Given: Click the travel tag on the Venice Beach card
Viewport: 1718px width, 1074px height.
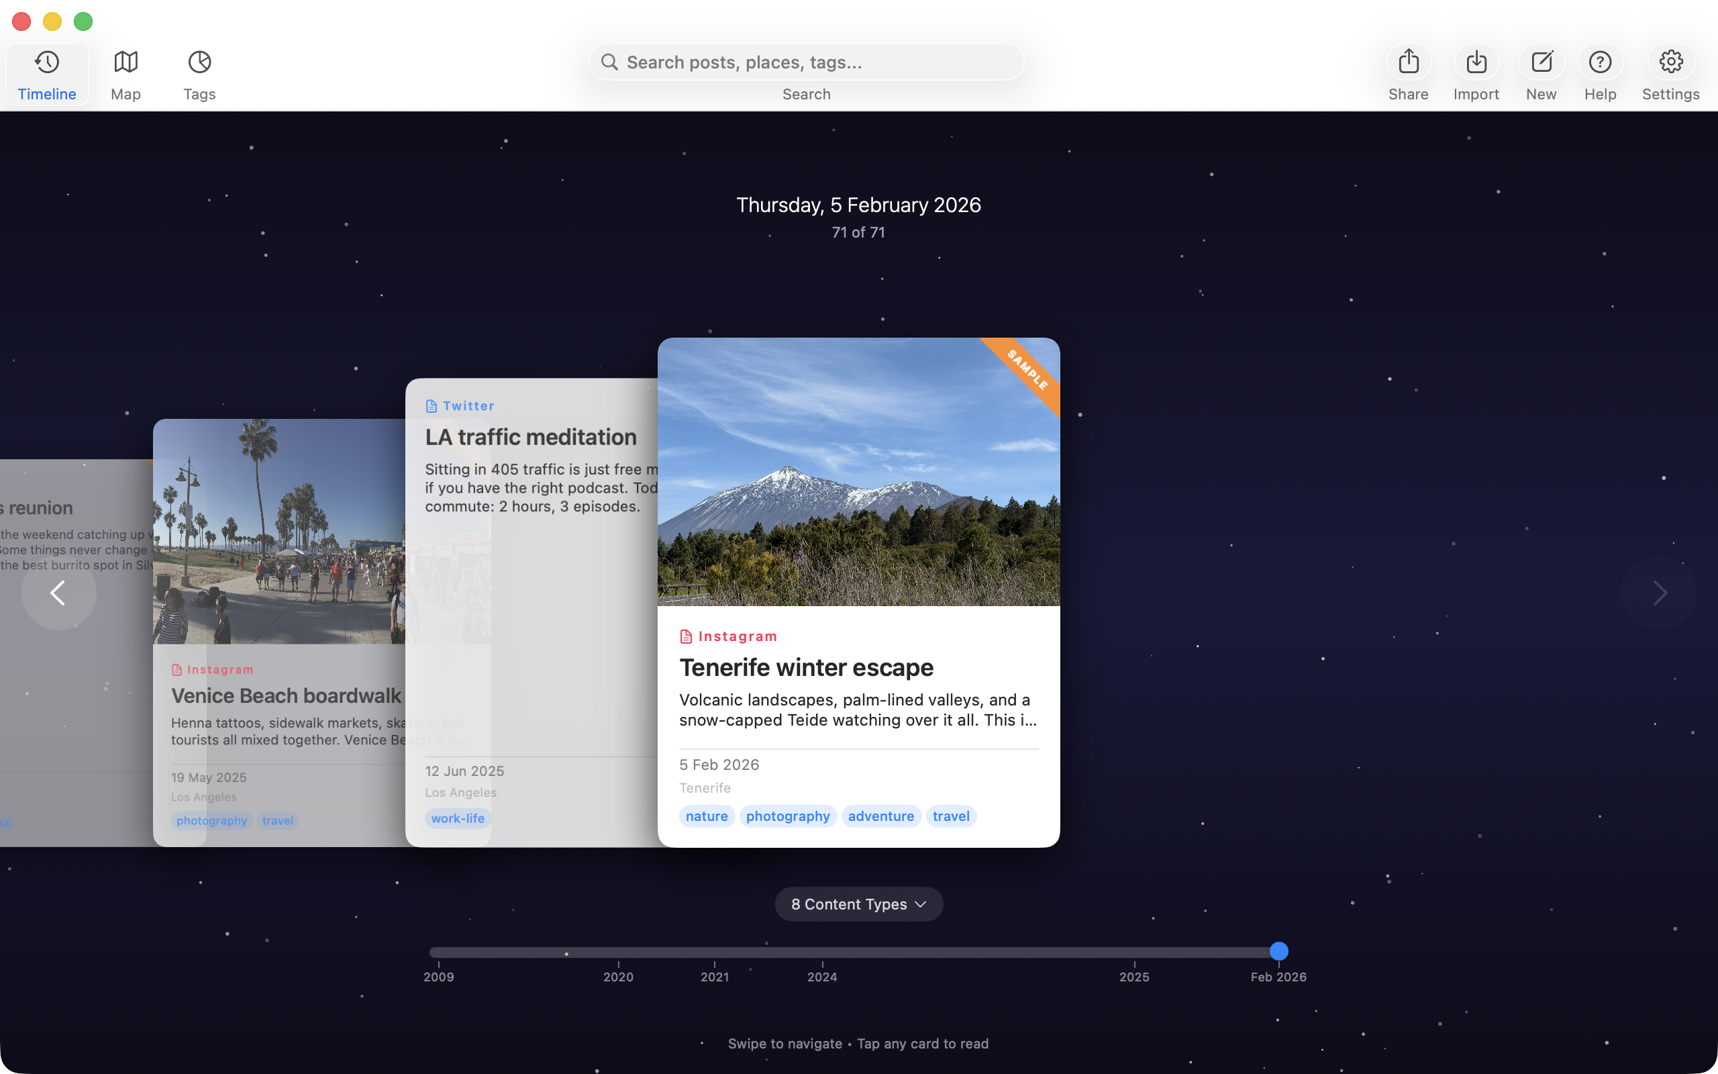Looking at the screenshot, I should [277, 820].
